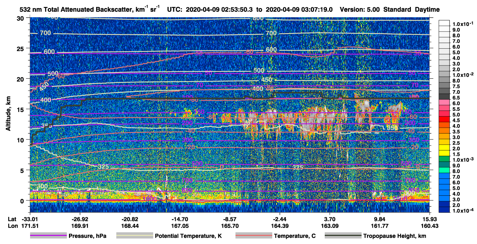477x244 pixels.
Task: Click the Version: 5.00 label
Action: [360, 10]
